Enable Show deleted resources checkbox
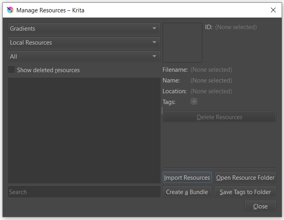 pos(12,70)
